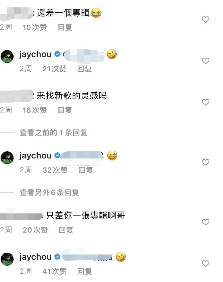The image size is (223, 282).
Task: Heart the 只差你一張專輯啊哥 comment
Action: (206, 222)
